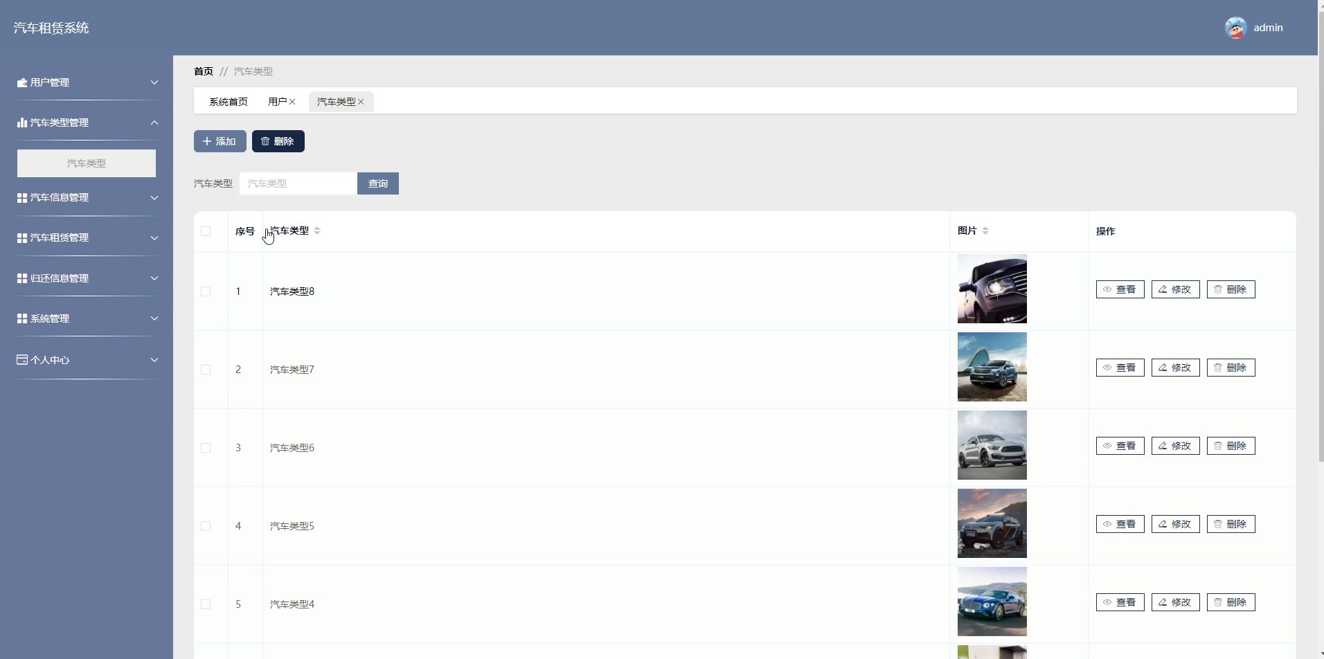Close the 用户 tab with its X
1324x659 pixels.
(292, 102)
